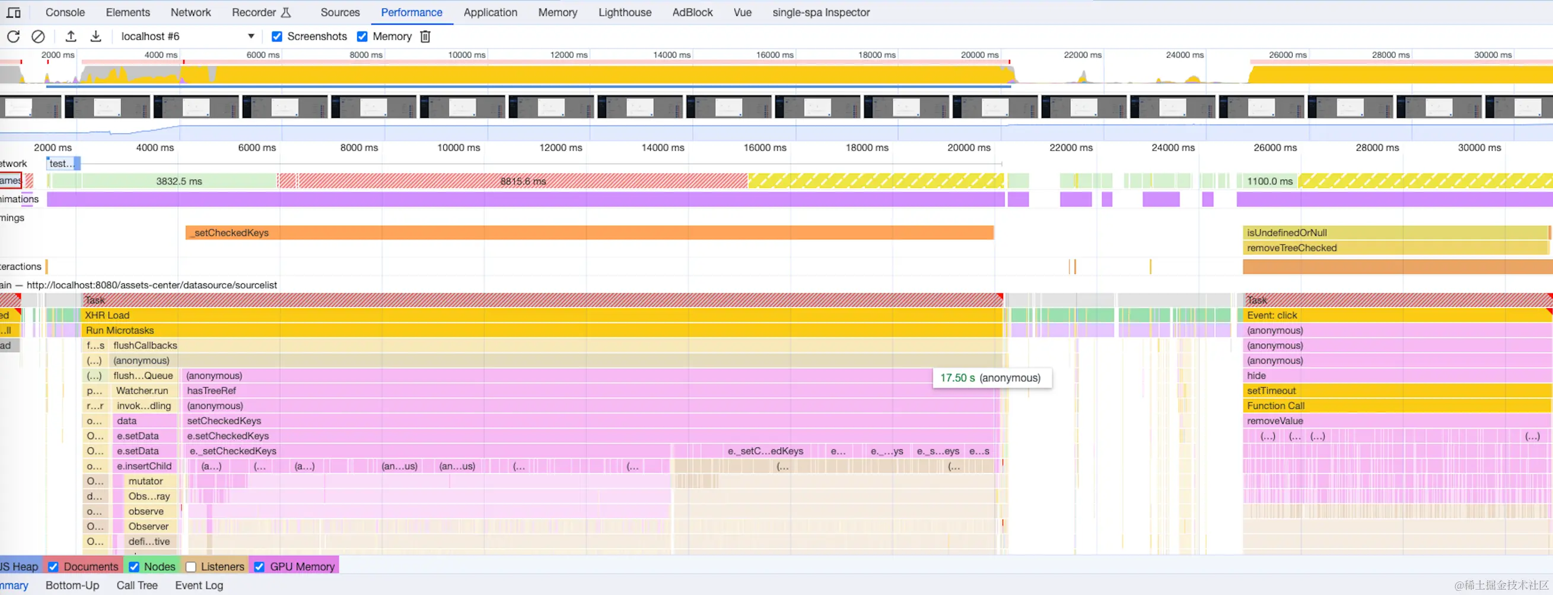Open the Memory panel tab
The height and width of the screenshot is (595, 1553).
[558, 12]
